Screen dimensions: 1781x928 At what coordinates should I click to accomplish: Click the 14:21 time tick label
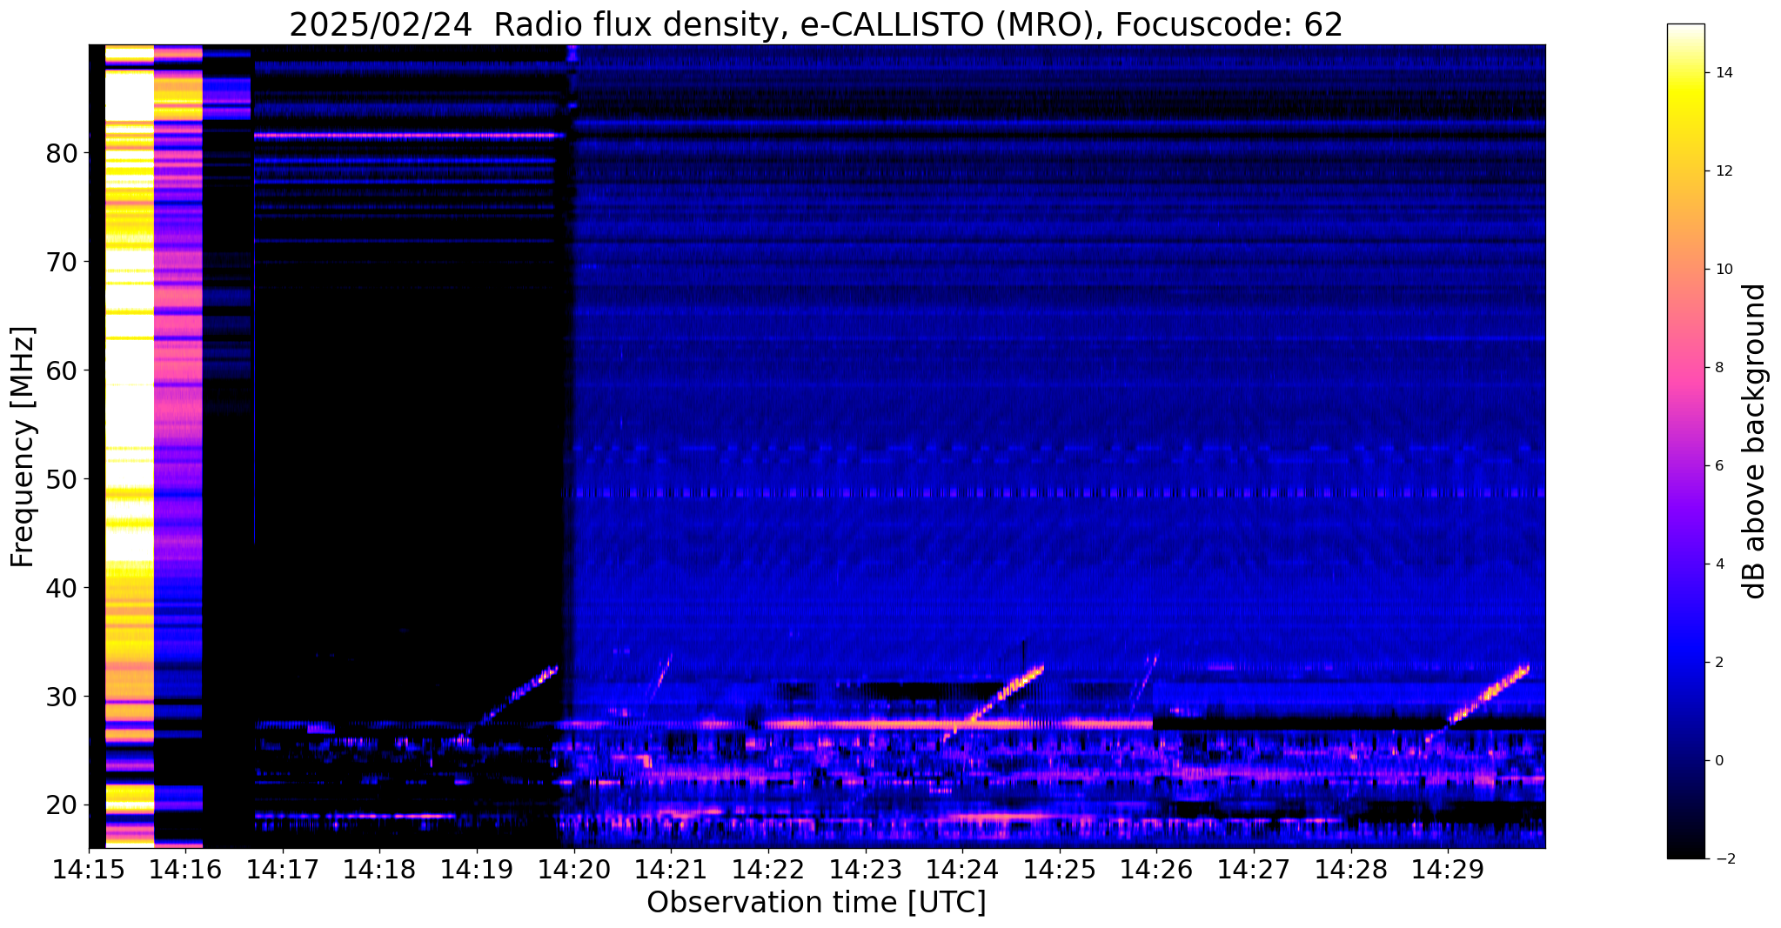671,868
